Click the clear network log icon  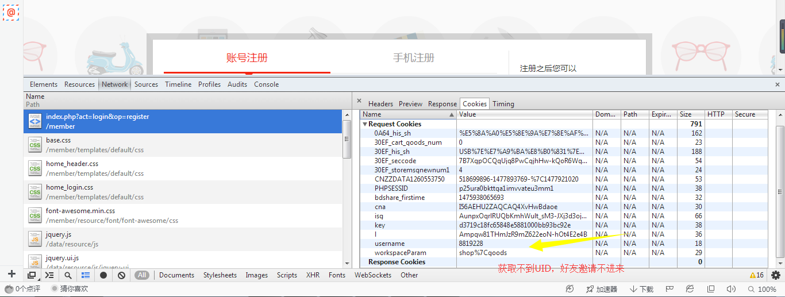pos(121,275)
